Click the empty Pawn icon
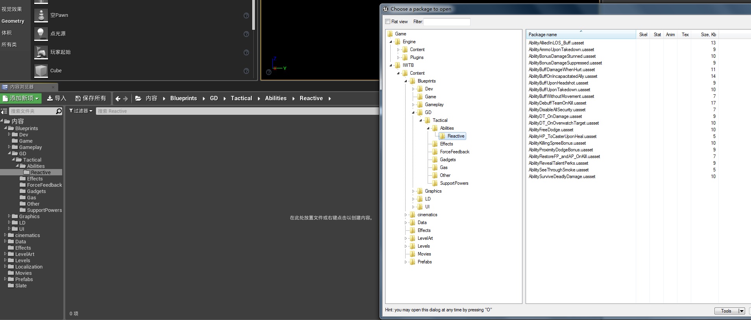This screenshot has width=751, height=320. click(x=41, y=15)
